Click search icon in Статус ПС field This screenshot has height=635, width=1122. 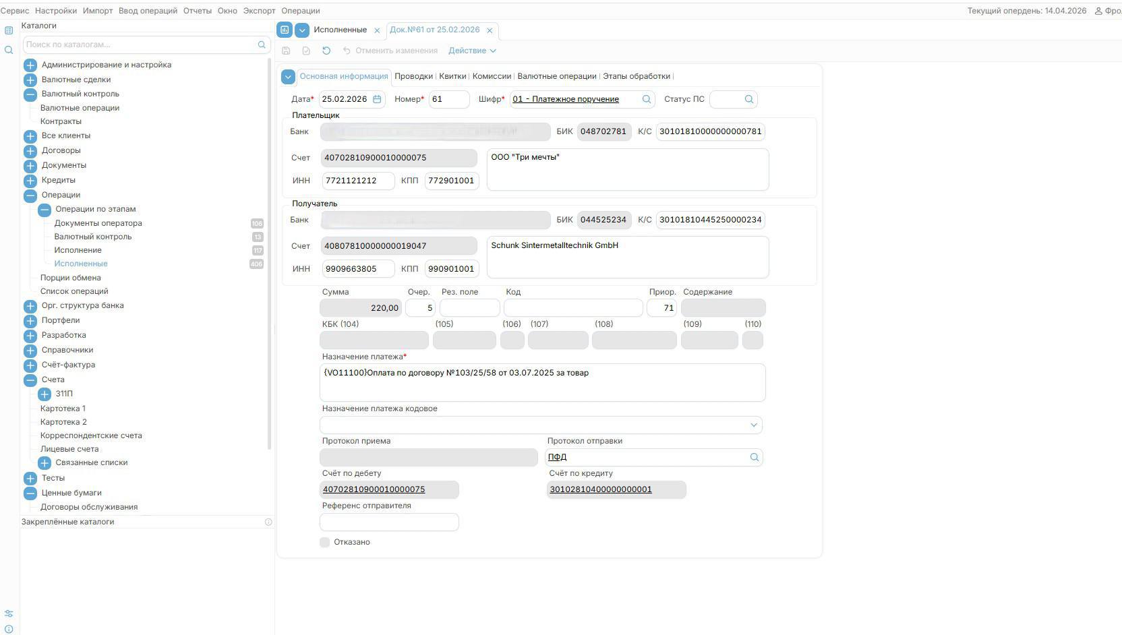(x=748, y=99)
